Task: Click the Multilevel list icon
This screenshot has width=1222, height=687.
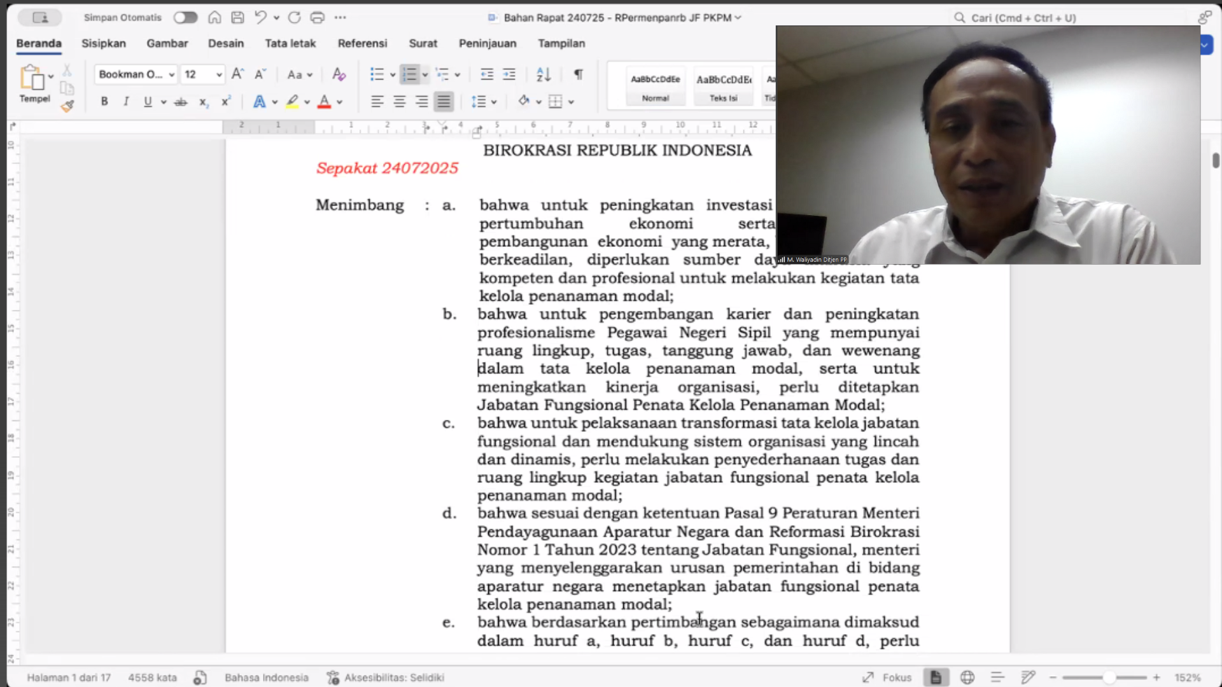Action: pyautogui.click(x=443, y=74)
